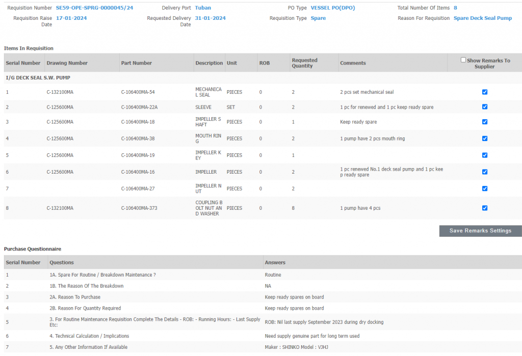Click part number C-106400MA-373 cell

point(139,208)
